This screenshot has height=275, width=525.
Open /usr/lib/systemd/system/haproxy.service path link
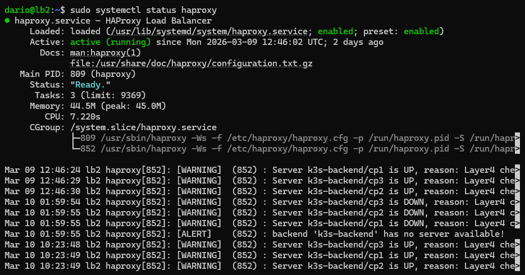click(x=209, y=31)
